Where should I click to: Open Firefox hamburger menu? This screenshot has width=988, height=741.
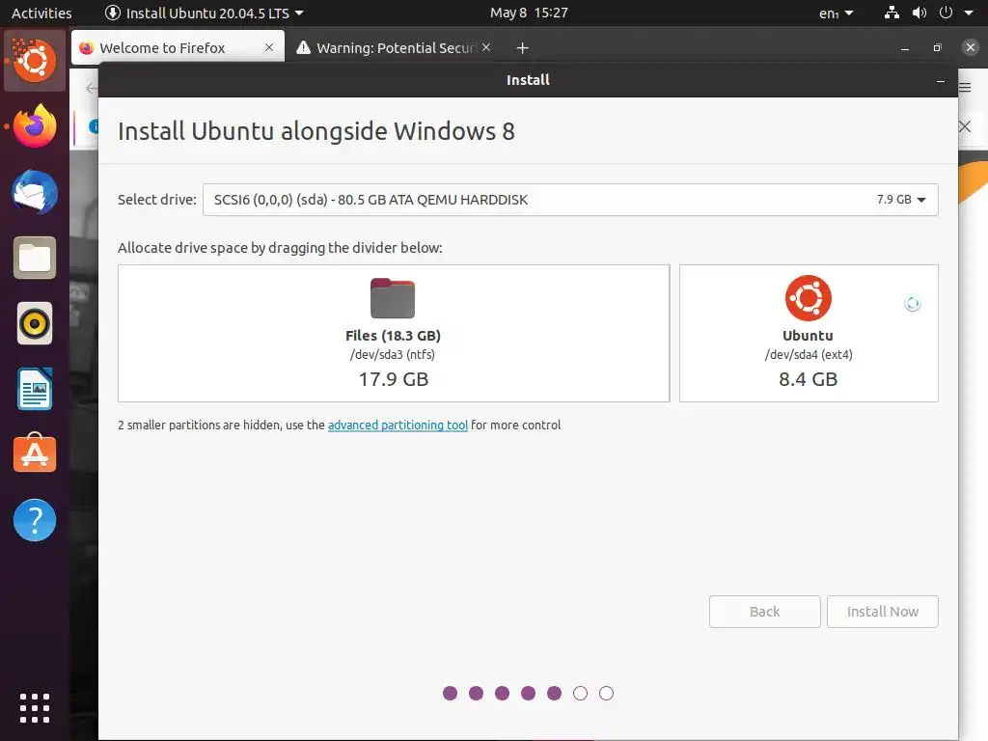click(x=965, y=88)
